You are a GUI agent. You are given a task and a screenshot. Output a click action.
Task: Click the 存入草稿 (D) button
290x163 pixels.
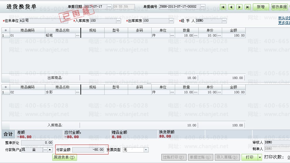click(227, 157)
